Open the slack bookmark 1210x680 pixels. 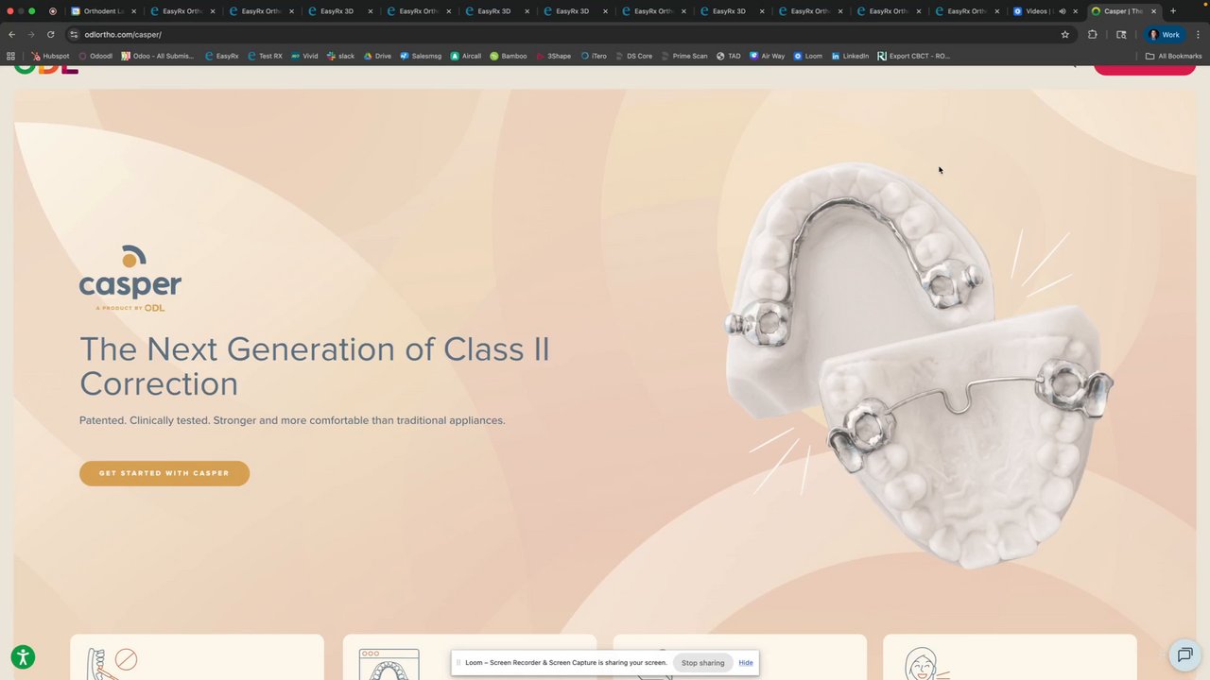pyautogui.click(x=340, y=56)
